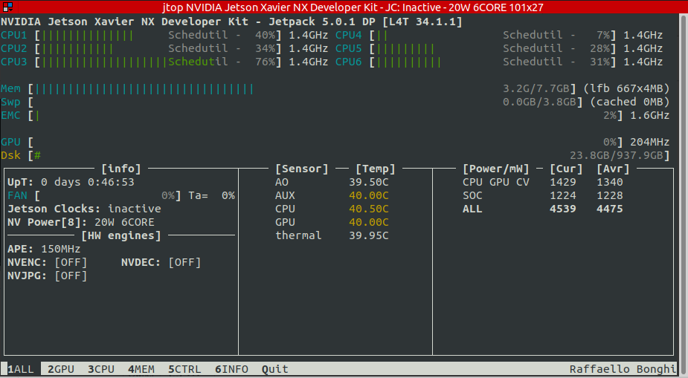Click the ALL average power 4475
Image resolution: width=688 pixels, height=378 pixels.
[x=610, y=209]
